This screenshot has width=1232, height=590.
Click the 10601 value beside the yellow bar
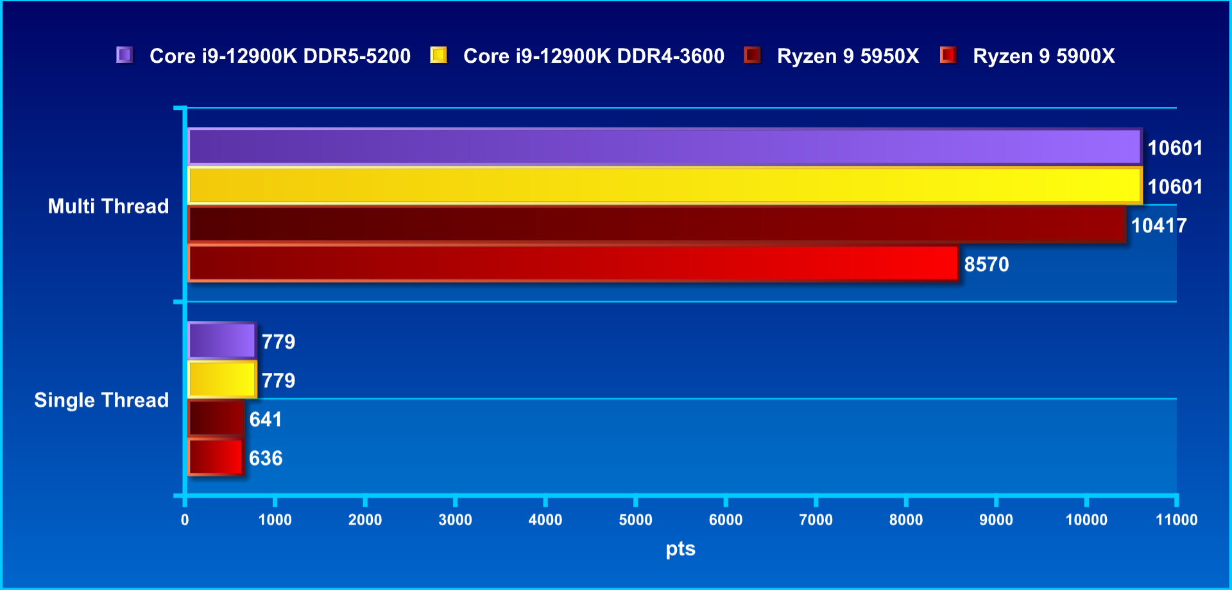[x=1175, y=187]
